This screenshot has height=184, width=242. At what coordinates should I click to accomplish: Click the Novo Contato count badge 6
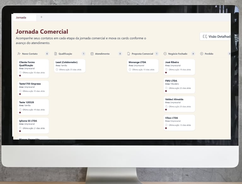(47, 54)
